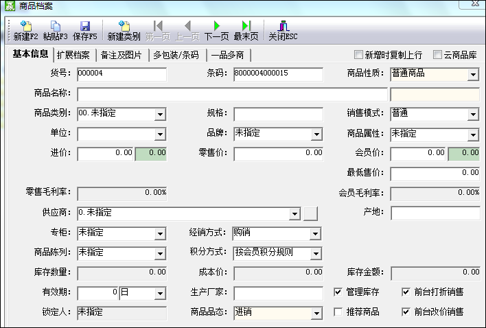Click the 会员毛利率 field

click(x=435, y=194)
